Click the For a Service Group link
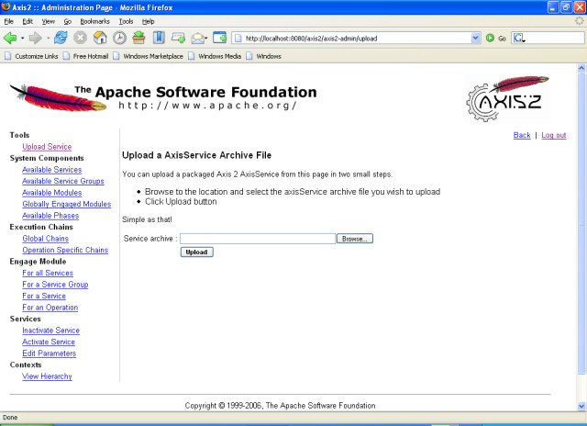The height and width of the screenshot is (426, 587). pyautogui.click(x=55, y=285)
